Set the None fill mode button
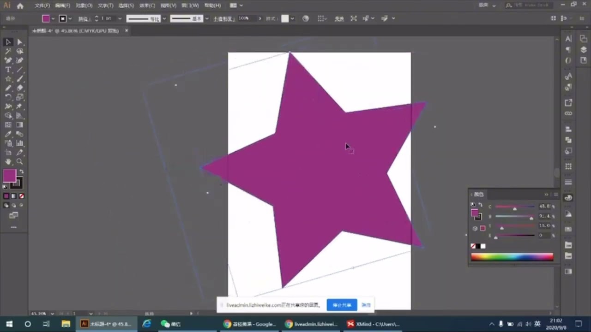591x332 pixels. [x=21, y=196]
